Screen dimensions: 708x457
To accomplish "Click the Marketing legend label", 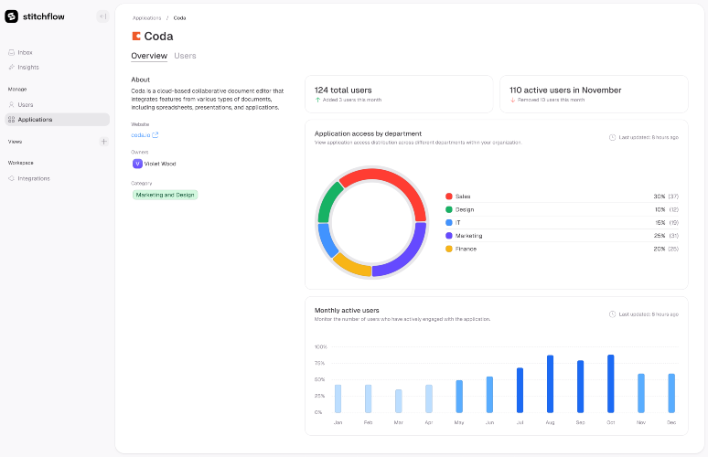I will (x=468, y=236).
